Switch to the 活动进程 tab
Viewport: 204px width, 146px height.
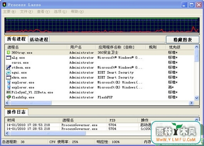tap(39, 39)
